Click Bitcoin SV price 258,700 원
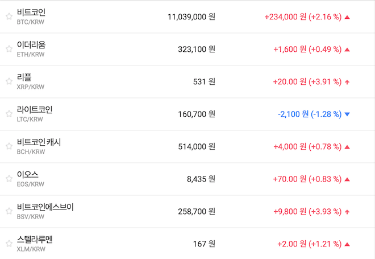 click(x=197, y=212)
